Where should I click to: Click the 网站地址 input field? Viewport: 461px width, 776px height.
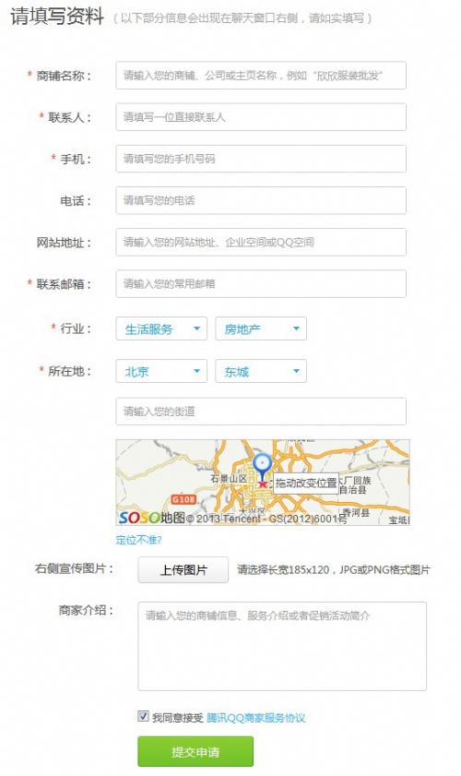click(261, 242)
